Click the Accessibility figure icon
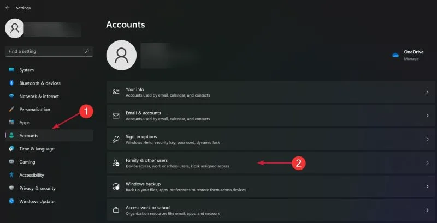Viewport: 437px width, 223px height. click(11, 175)
